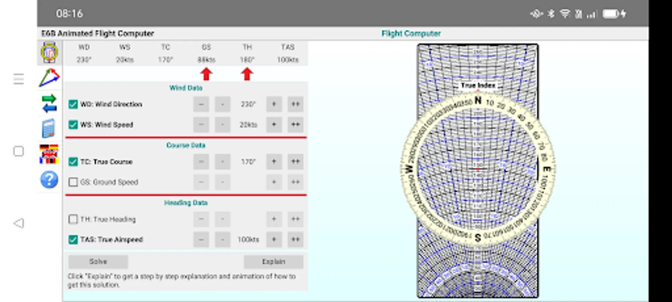Tap the Android back triangle button
Viewport: 672px width, 302px height.
pyautogui.click(x=19, y=223)
